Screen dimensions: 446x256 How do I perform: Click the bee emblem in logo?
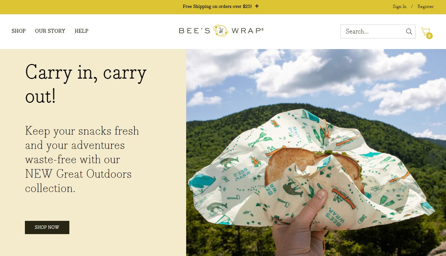[x=221, y=31]
